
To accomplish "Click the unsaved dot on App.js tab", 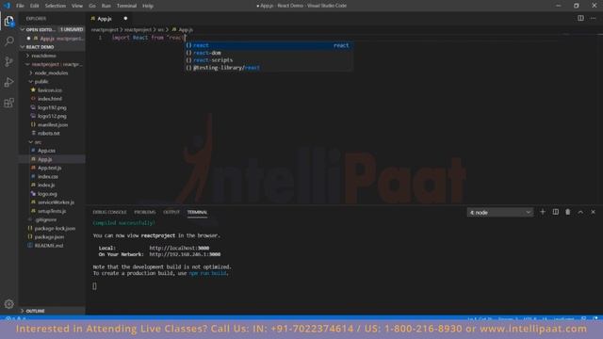I will [x=125, y=19].
